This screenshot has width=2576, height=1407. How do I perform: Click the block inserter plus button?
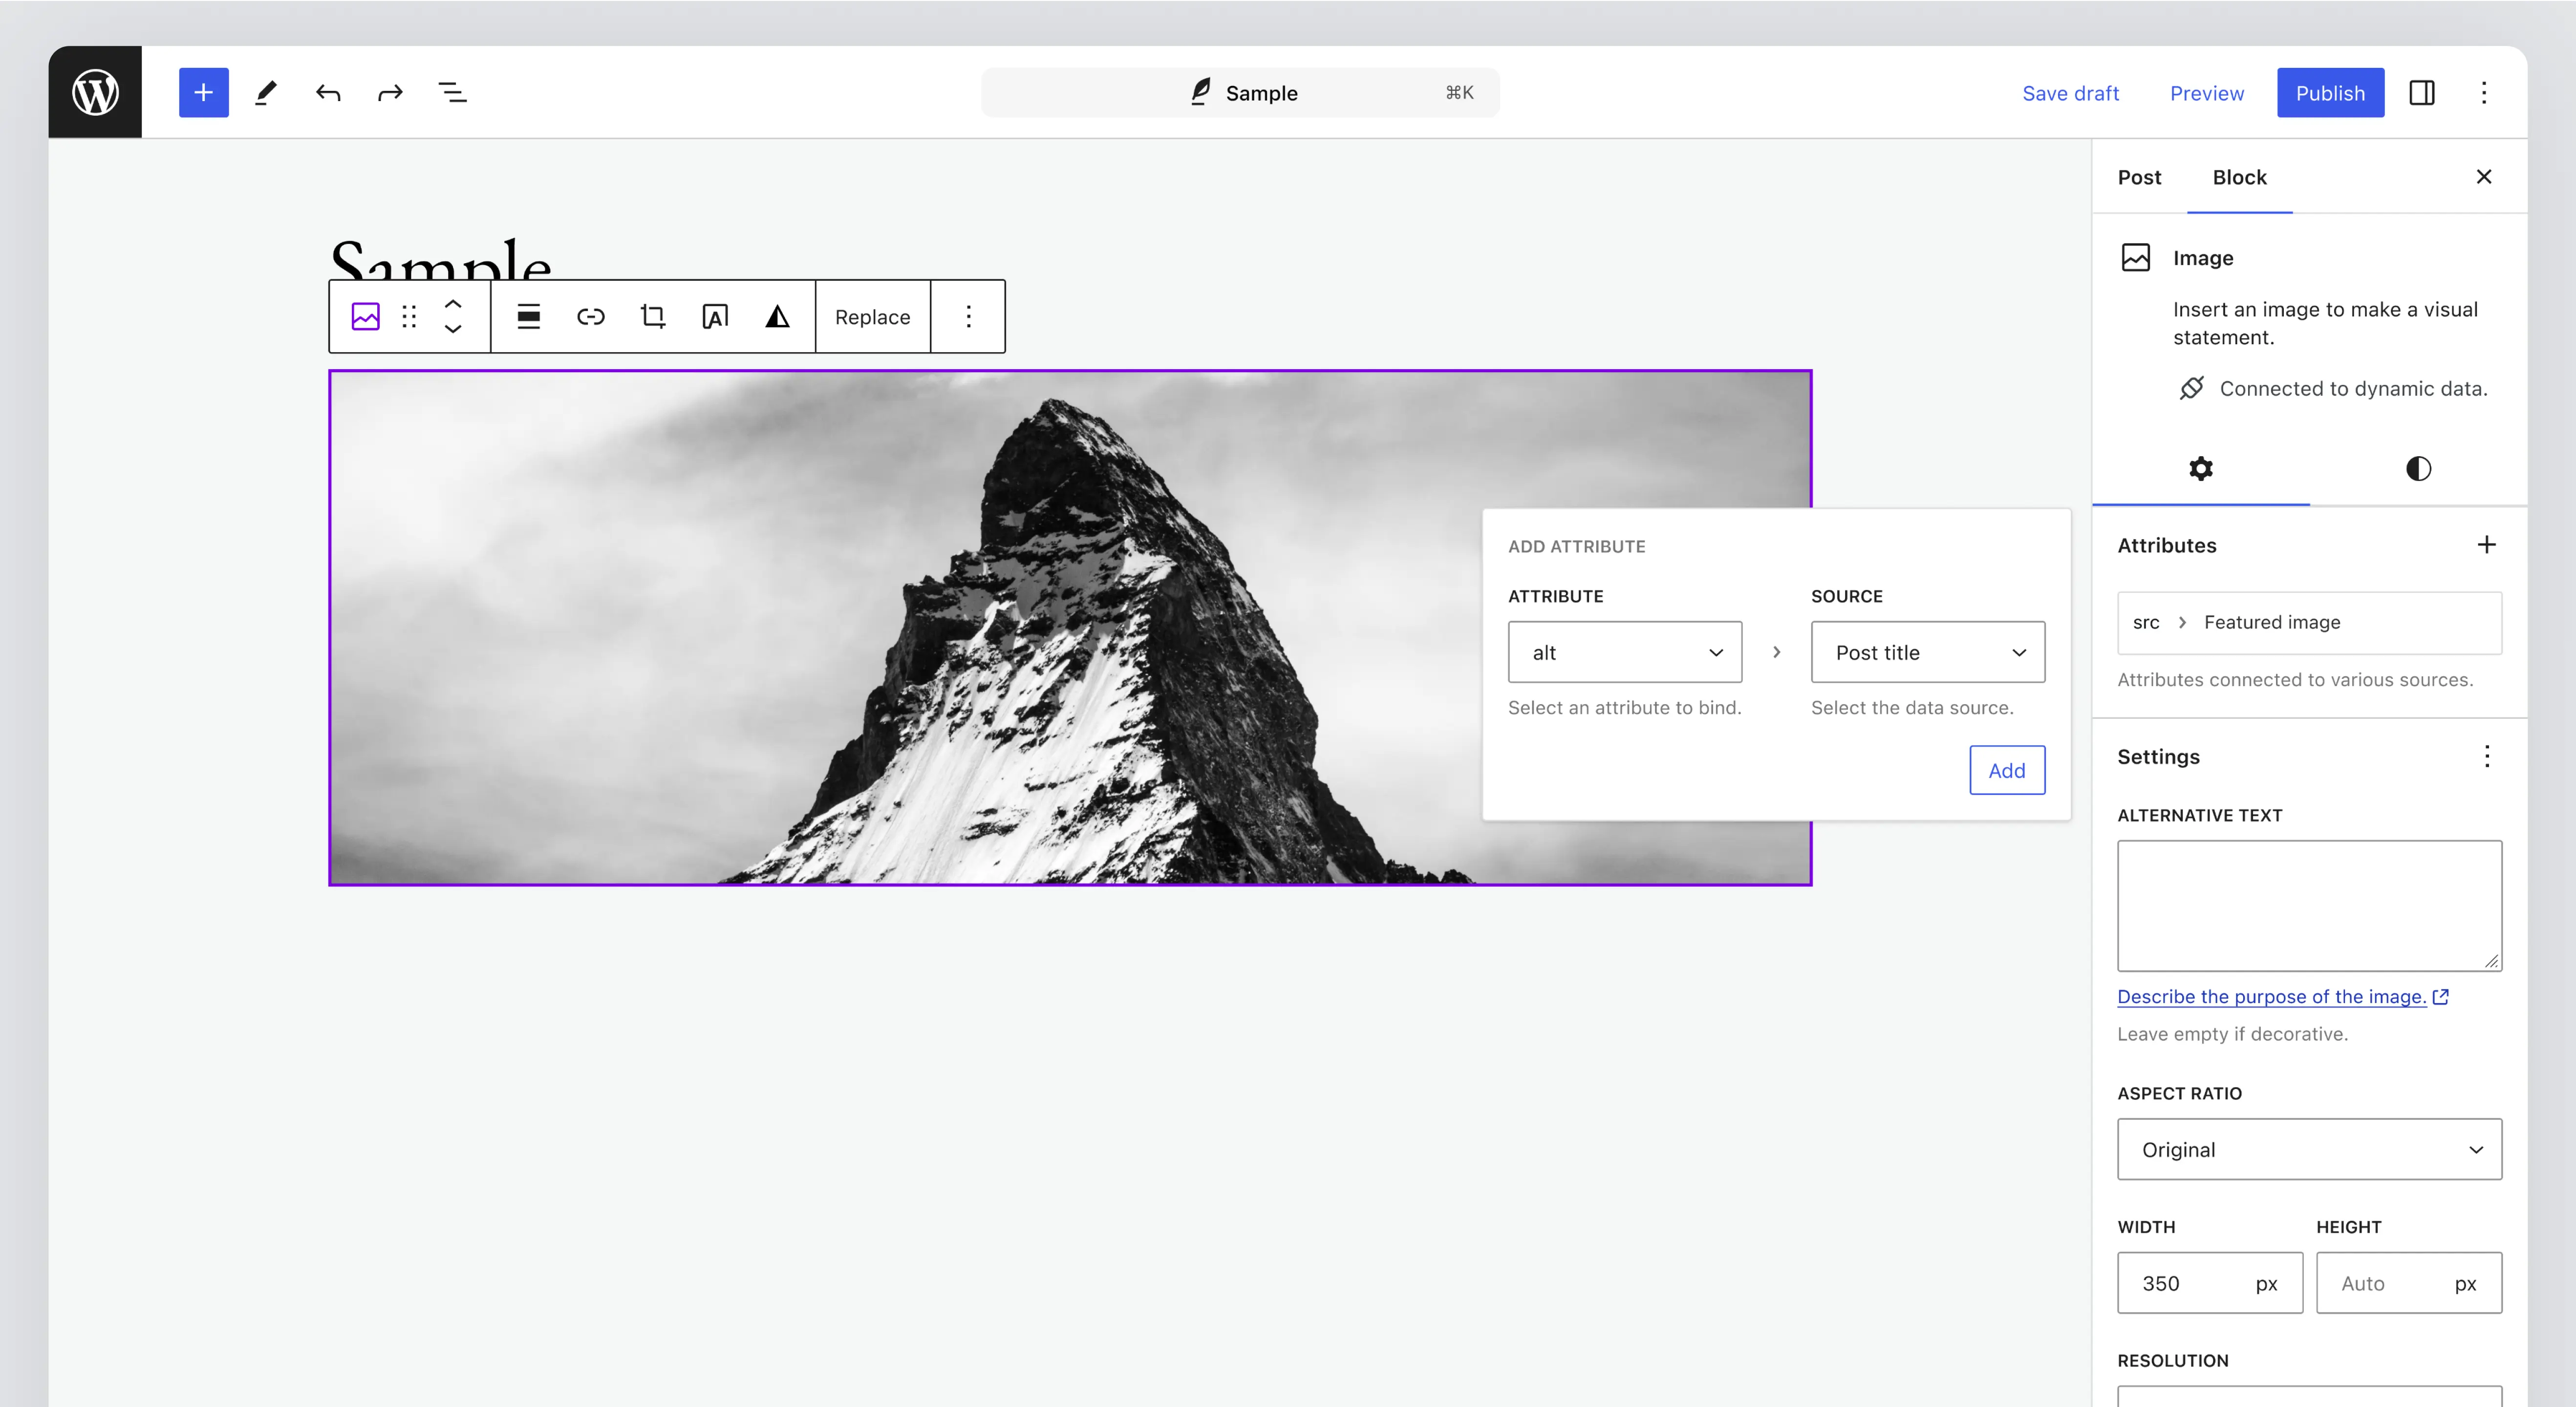[x=203, y=93]
